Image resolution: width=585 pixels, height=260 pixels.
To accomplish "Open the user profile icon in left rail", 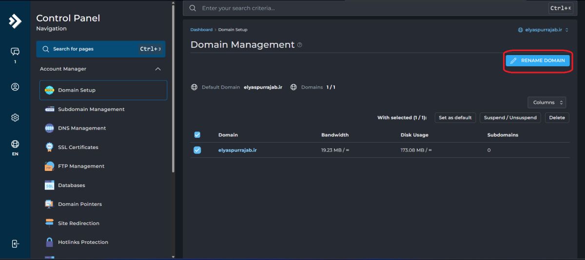I will [x=15, y=87].
